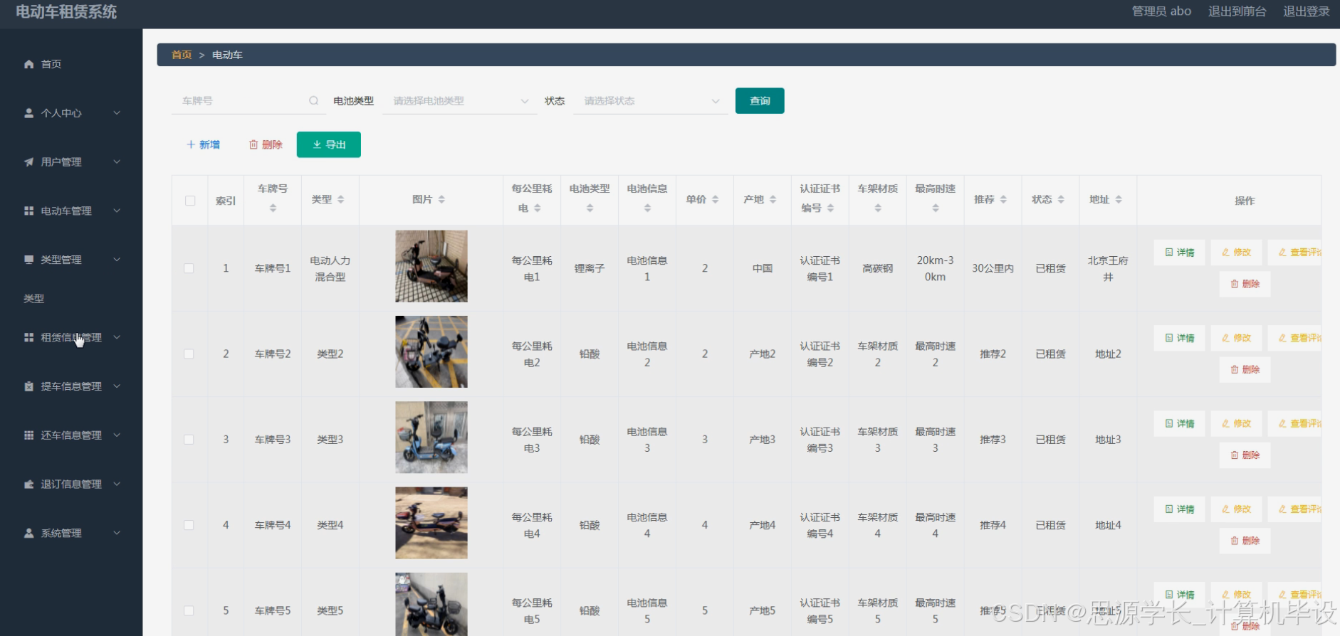Click 管理员 abo in top bar
Image resolution: width=1340 pixels, height=636 pixels.
(1161, 11)
